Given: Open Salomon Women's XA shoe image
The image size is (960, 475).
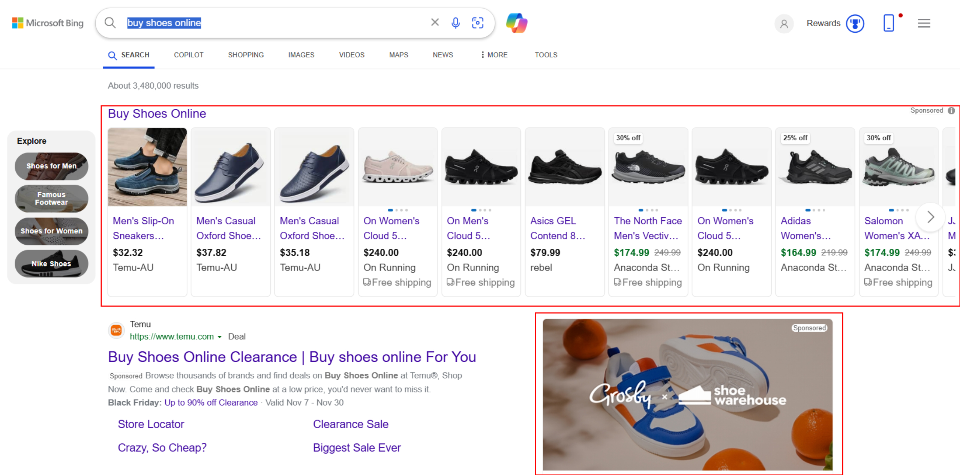Looking at the screenshot, I should point(899,167).
